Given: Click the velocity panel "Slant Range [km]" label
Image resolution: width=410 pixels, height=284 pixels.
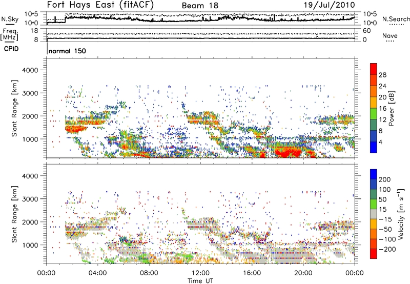Looking at the screenshot, I should click(14, 214).
